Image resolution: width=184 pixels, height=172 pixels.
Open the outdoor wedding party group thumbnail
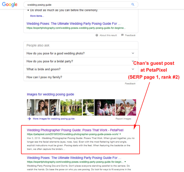[x=71, y=107]
